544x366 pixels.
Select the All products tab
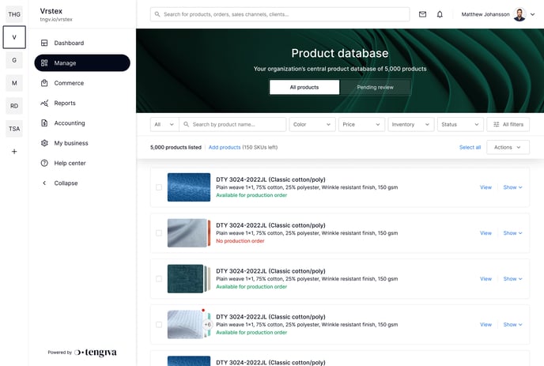coord(304,87)
